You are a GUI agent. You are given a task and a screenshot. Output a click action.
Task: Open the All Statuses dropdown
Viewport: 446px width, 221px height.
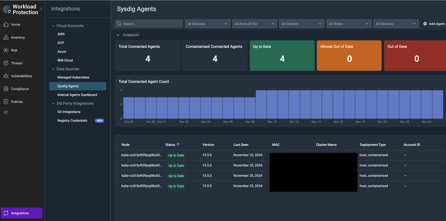(208, 24)
